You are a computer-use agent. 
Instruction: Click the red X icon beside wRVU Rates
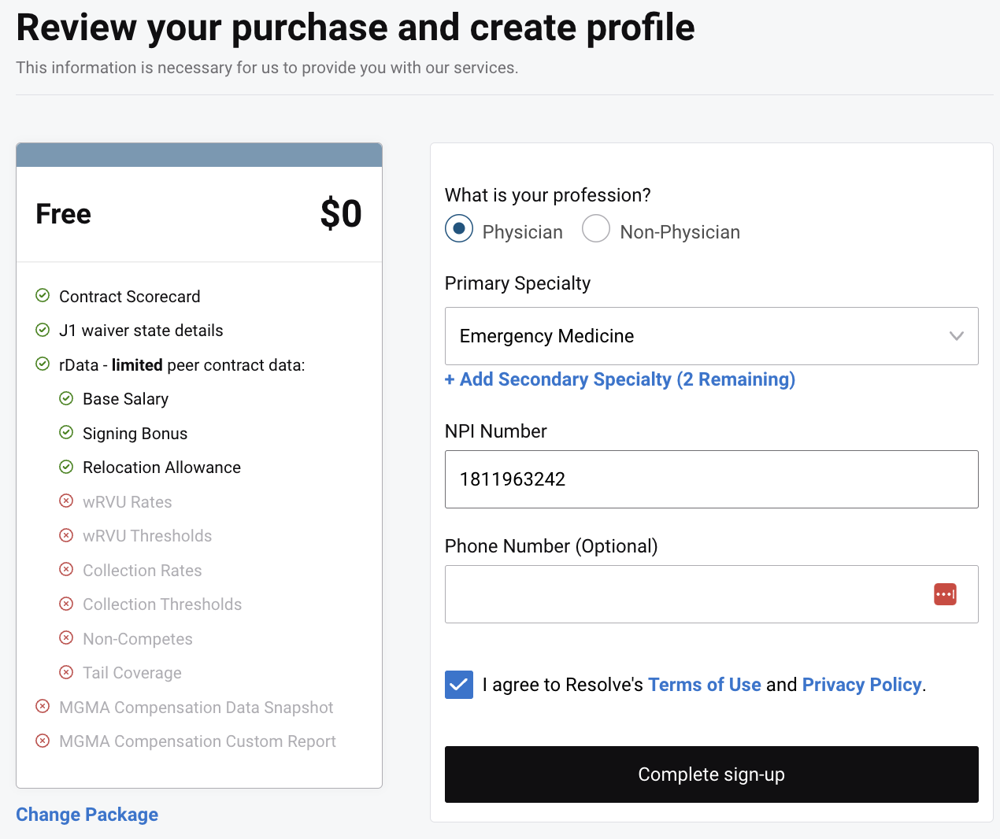[66, 501]
